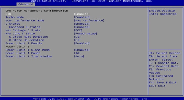Select the EIST setting label
This screenshot has width=184, height=100.
click(9, 14)
